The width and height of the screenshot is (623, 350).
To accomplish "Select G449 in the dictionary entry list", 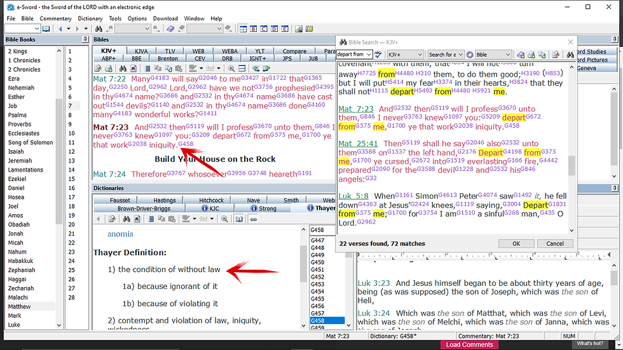I will (318, 255).
